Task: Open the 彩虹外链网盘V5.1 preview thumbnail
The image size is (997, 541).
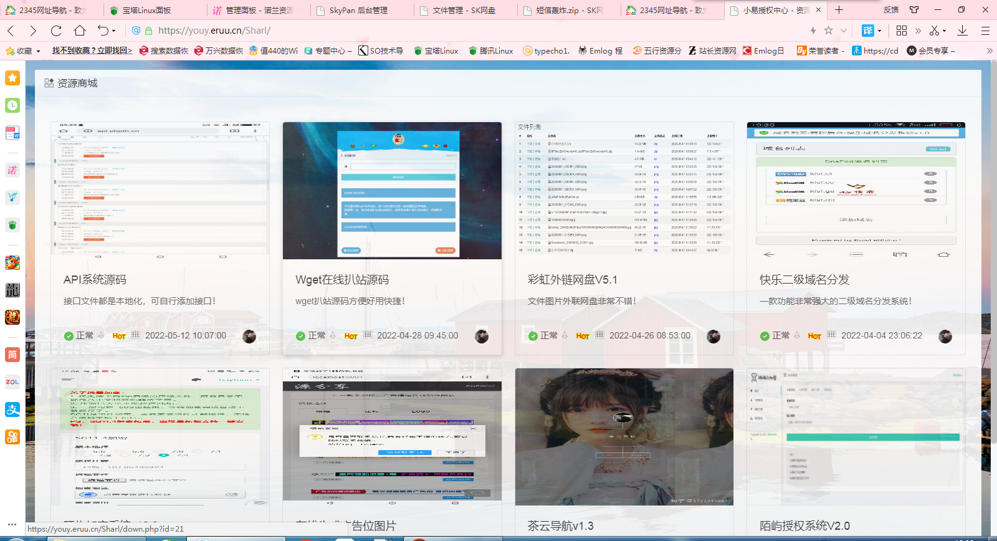Action: pyautogui.click(x=624, y=190)
